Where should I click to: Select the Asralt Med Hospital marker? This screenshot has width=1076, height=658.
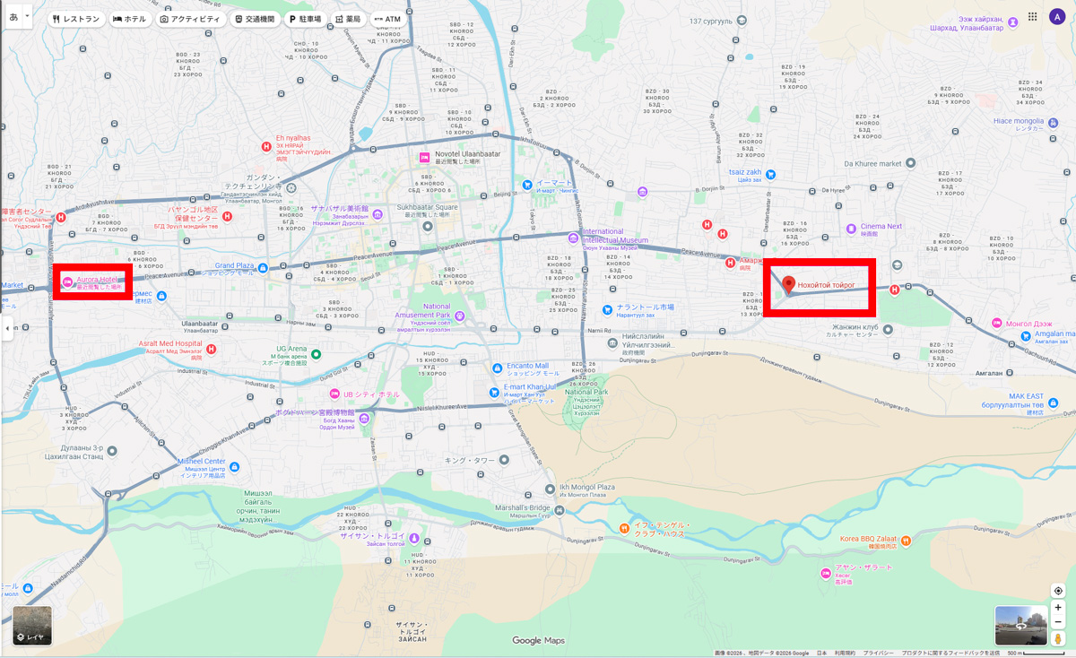[212, 350]
